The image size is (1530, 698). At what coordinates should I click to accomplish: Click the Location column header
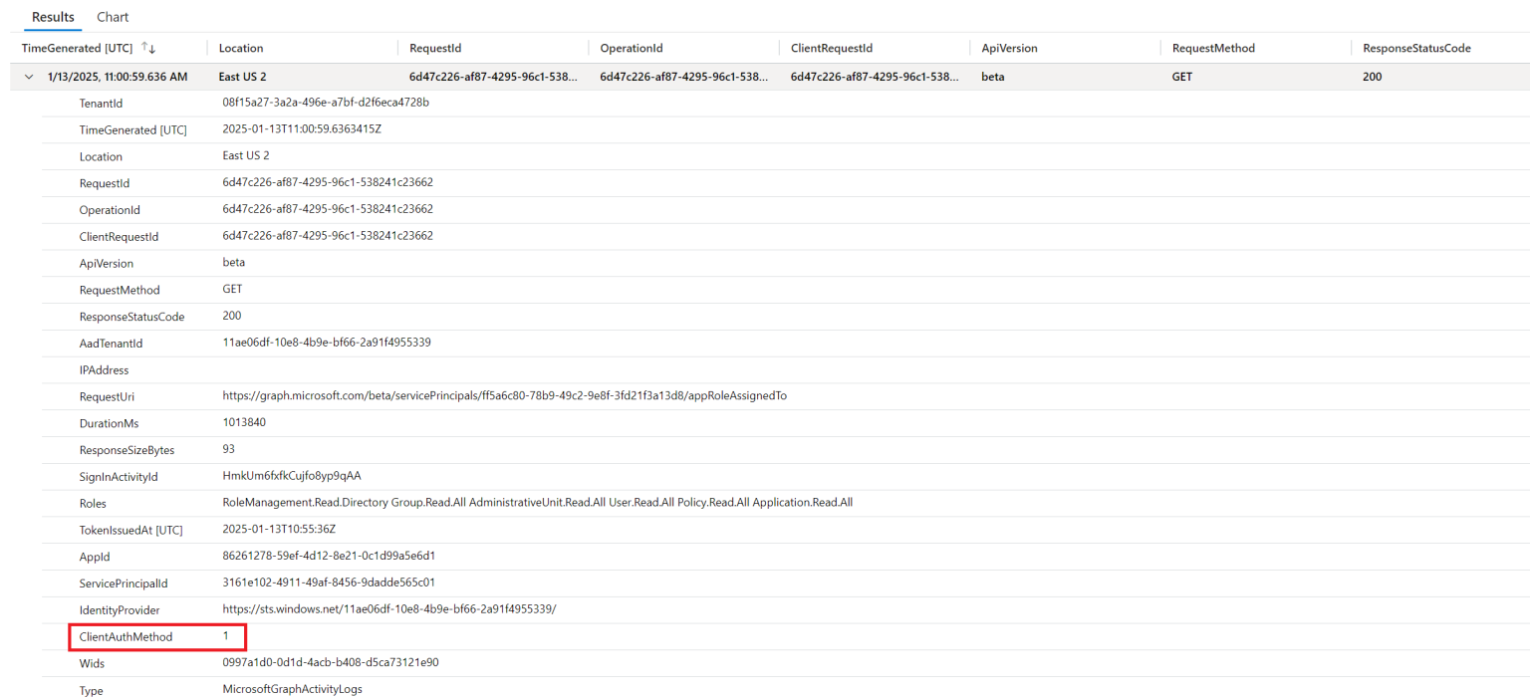pyautogui.click(x=241, y=48)
